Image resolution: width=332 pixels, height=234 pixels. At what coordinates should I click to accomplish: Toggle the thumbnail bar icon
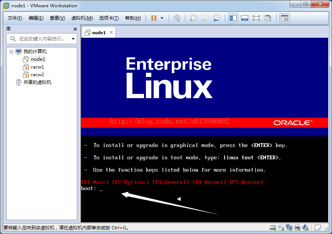244,18
